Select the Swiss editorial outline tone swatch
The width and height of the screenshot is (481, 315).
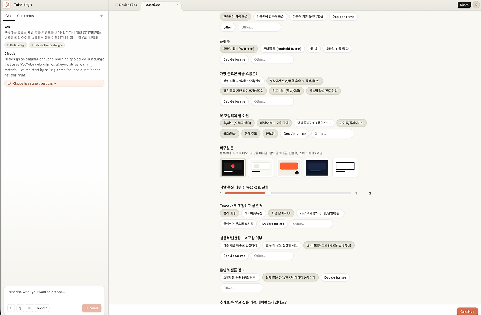click(345, 168)
